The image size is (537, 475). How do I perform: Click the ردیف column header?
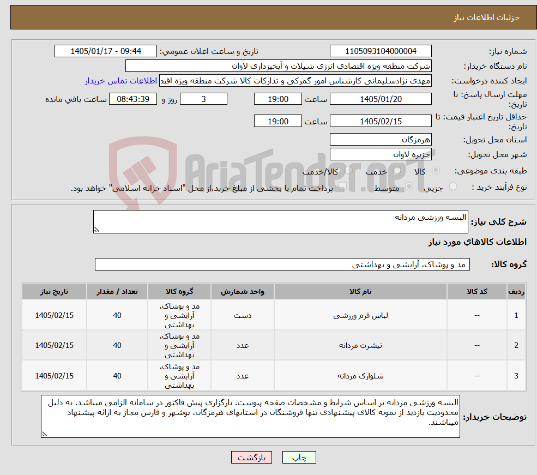[516, 291]
